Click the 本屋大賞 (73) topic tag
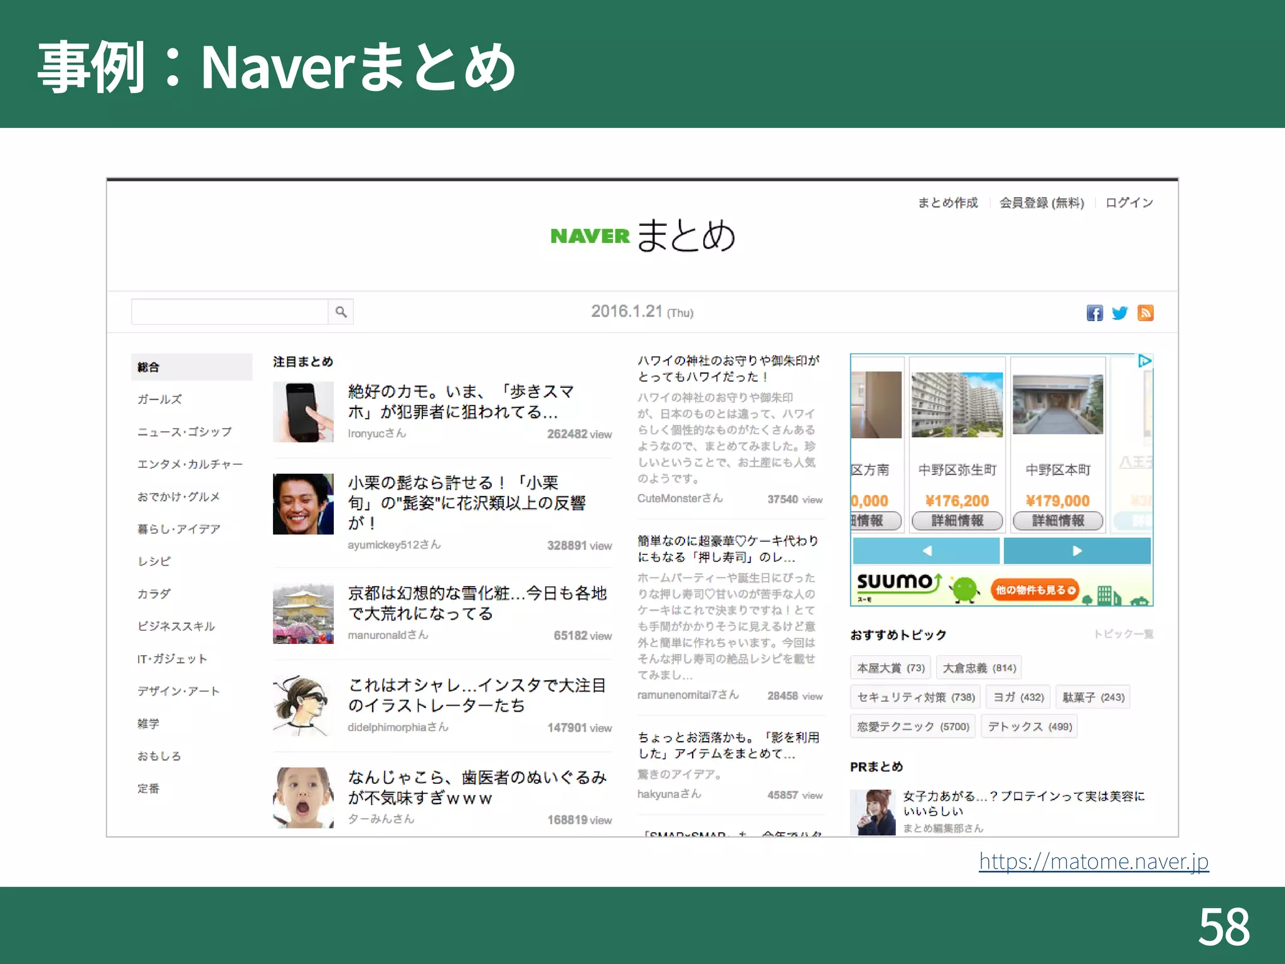 (x=891, y=668)
